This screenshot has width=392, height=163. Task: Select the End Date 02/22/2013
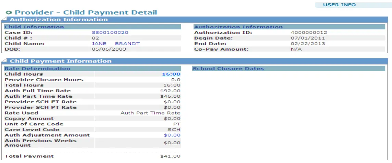pyautogui.click(x=308, y=44)
